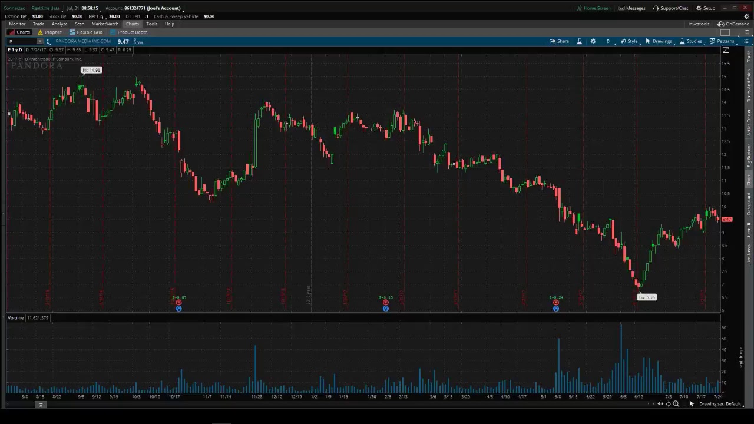This screenshot has width=754, height=424.
Task: Open Times And Sales side panel
Action: coord(749,85)
